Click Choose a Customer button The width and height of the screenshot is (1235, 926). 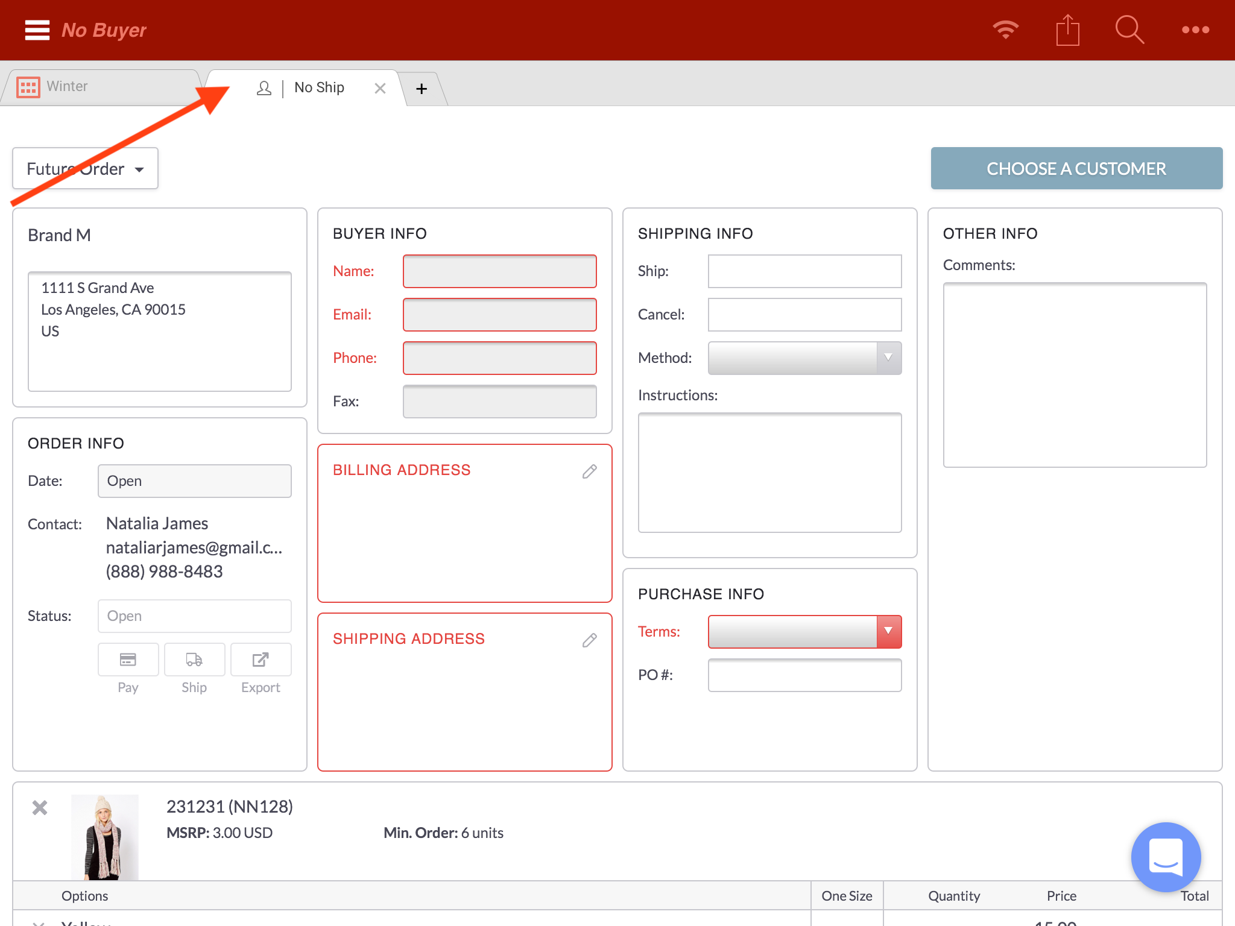coord(1076,168)
